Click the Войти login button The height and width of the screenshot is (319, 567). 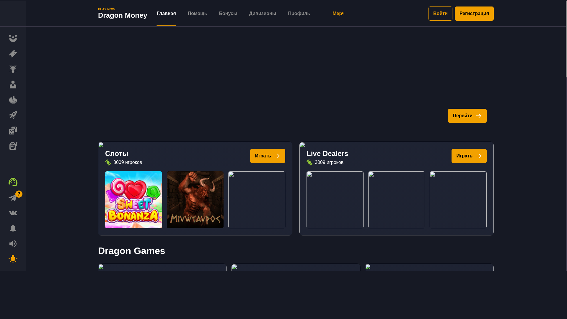point(440,14)
